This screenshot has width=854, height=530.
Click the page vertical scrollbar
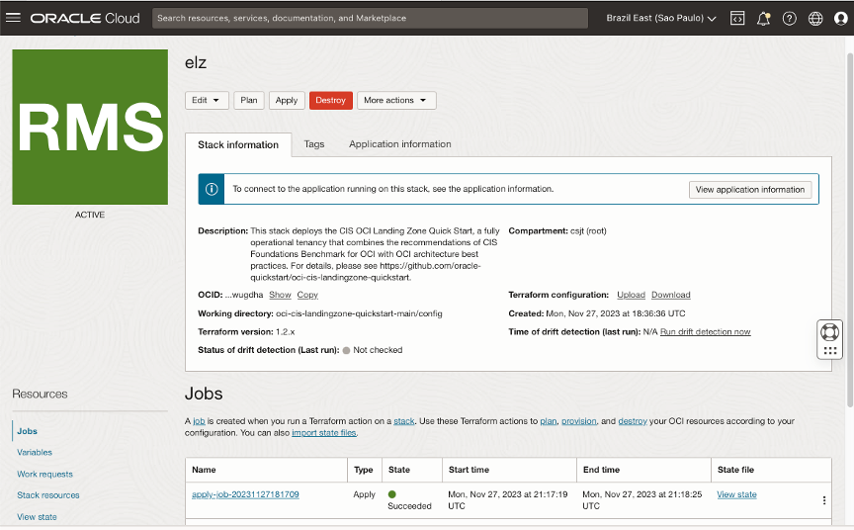[x=850, y=229]
